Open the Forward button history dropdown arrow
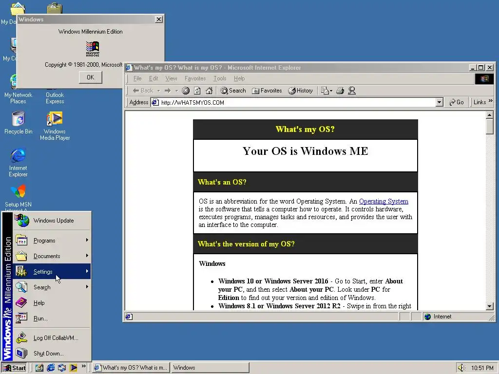Image resolution: width=499 pixels, height=374 pixels. (176, 91)
